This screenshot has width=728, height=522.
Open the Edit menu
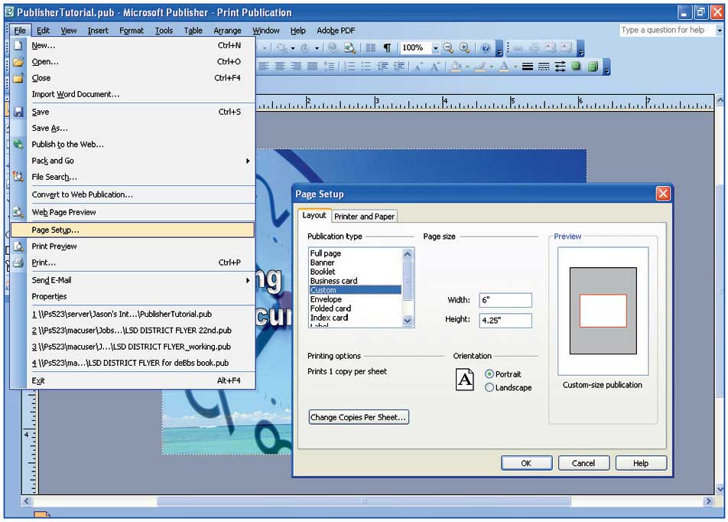tap(43, 31)
